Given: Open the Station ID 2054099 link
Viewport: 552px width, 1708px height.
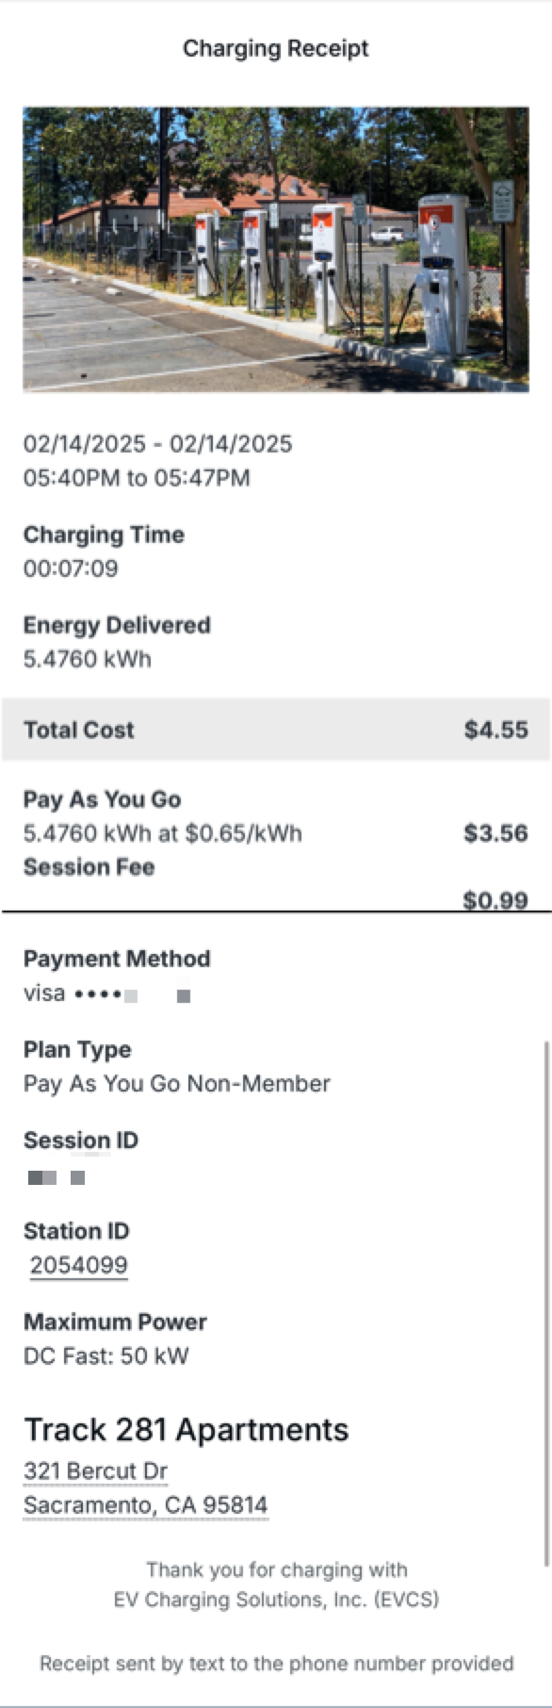Looking at the screenshot, I should pyautogui.click(x=78, y=1265).
